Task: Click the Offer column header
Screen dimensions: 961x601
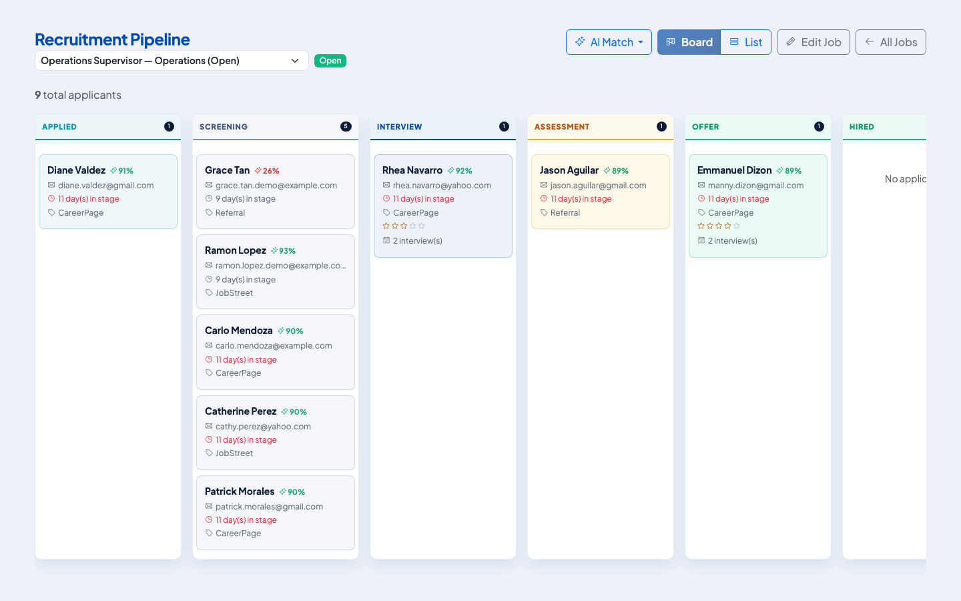Action: [758, 127]
